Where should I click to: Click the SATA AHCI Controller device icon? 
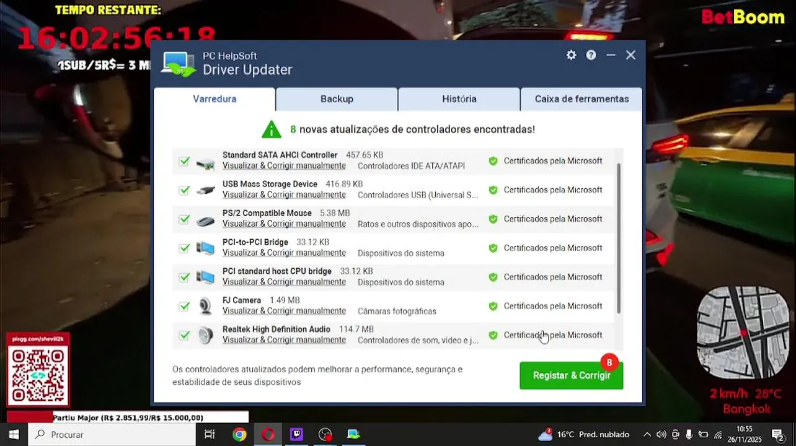(205, 164)
